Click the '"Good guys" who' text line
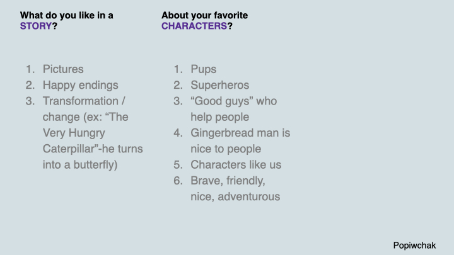This screenshot has width=454, height=255. tap(233, 101)
